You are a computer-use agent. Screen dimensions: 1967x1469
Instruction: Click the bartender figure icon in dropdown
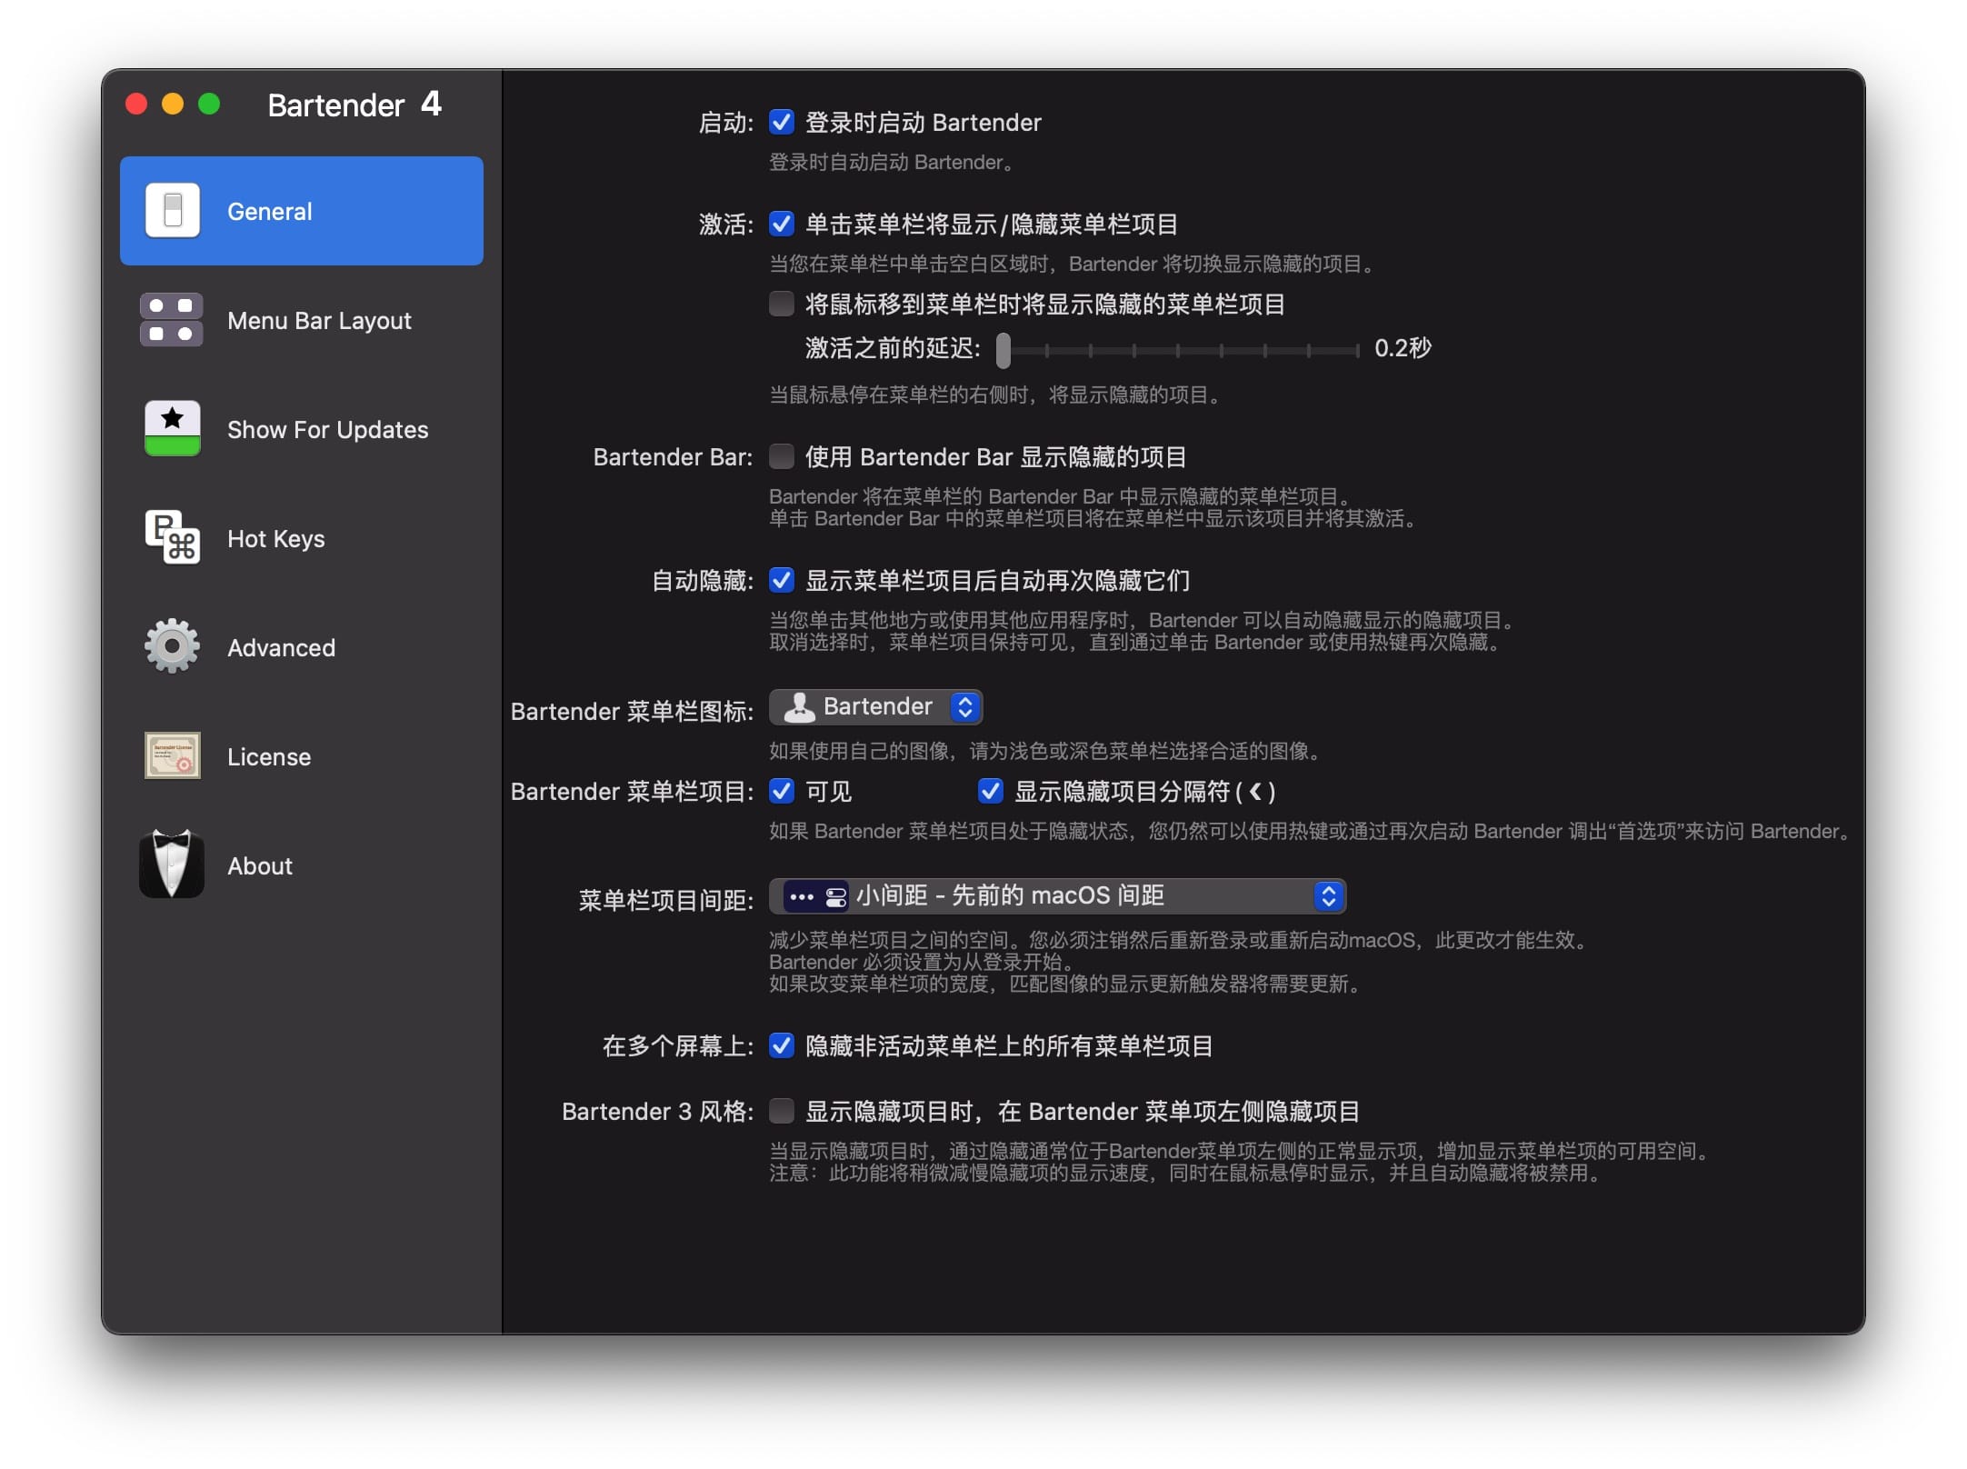[x=799, y=707]
